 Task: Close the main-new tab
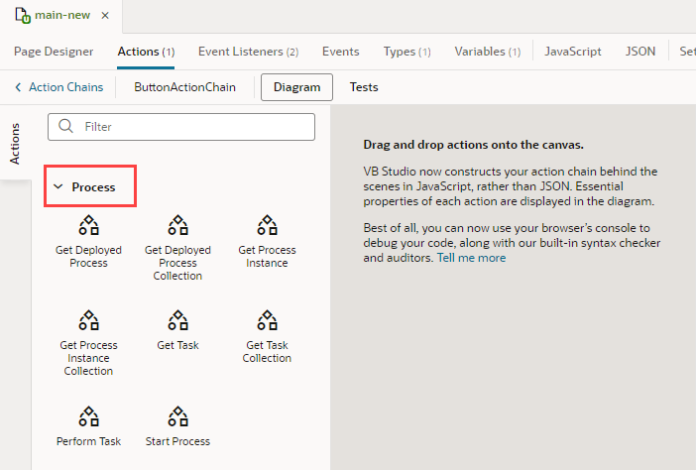point(105,16)
